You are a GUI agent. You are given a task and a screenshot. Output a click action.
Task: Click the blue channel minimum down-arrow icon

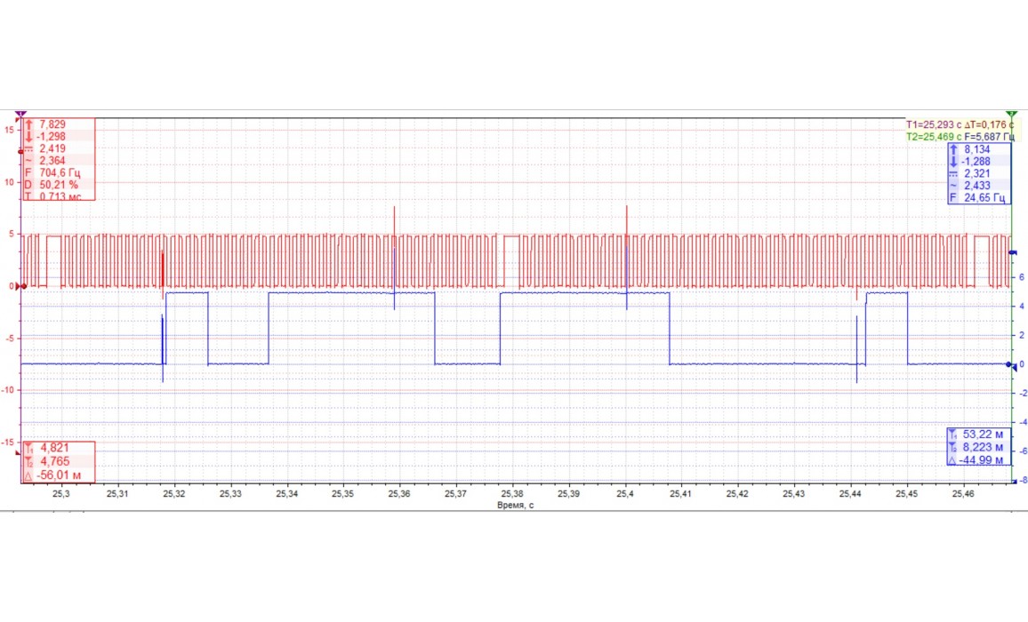[x=954, y=163]
